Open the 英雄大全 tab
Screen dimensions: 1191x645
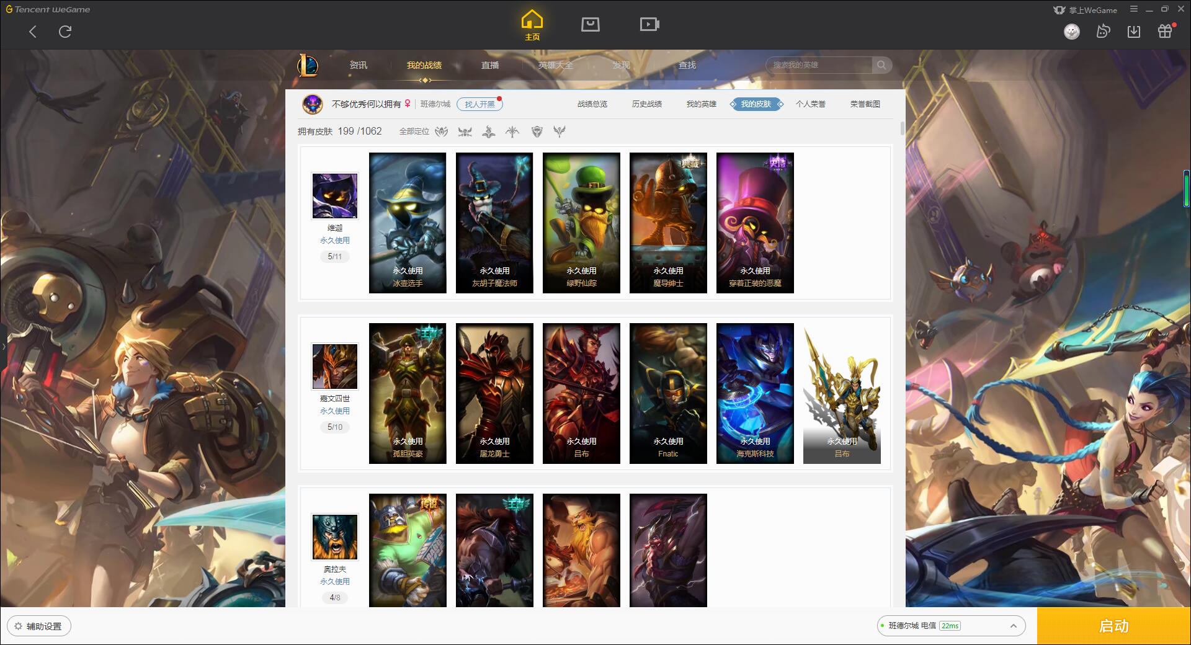(556, 65)
